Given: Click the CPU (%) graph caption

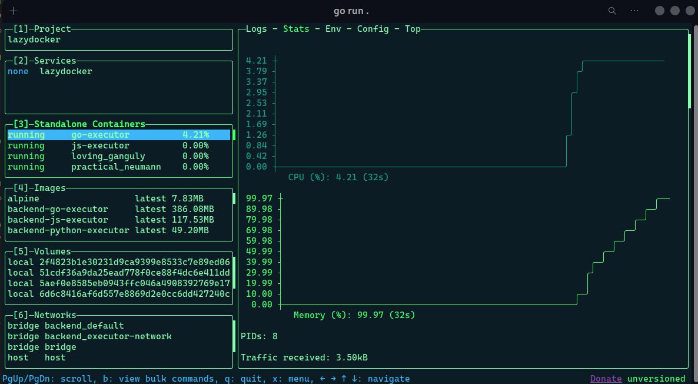Looking at the screenshot, I should point(338,177).
